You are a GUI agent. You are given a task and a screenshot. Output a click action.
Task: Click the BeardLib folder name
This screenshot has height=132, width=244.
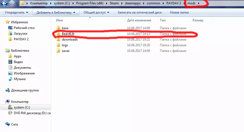click(x=68, y=34)
